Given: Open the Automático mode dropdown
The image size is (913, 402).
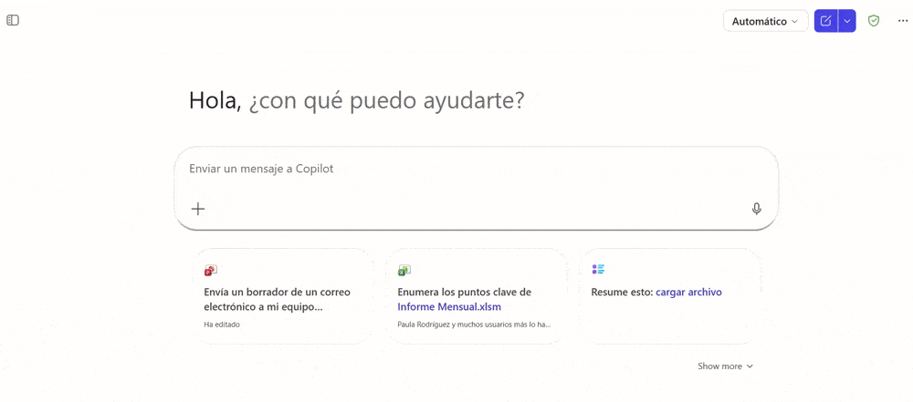Looking at the screenshot, I should [765, 21].
